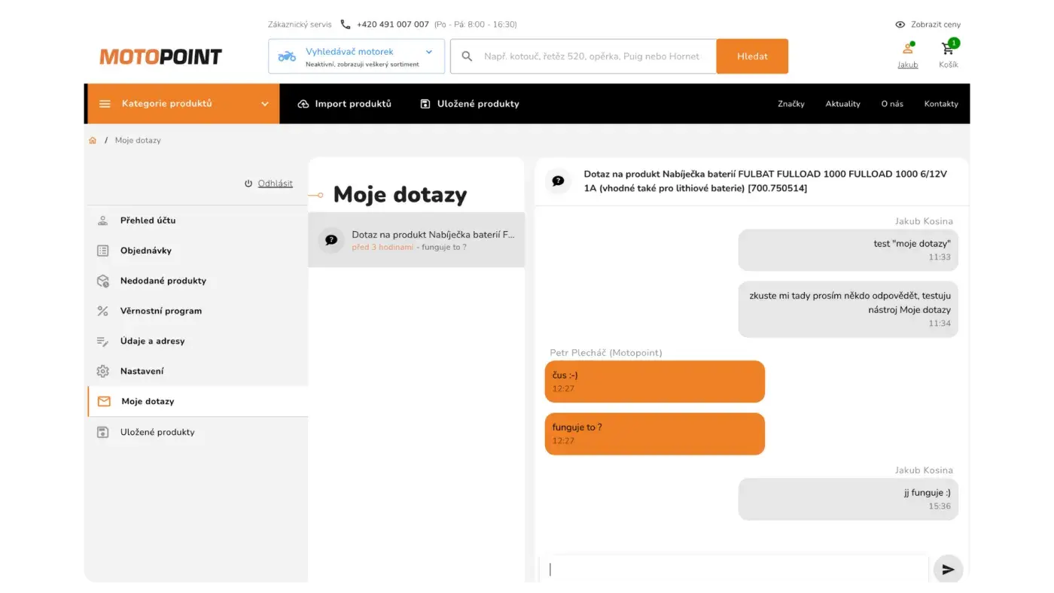This screenshot has height=593, width=1054.
Task: Click the Nastavení gear icon
Action: click(x=103, y=371)
